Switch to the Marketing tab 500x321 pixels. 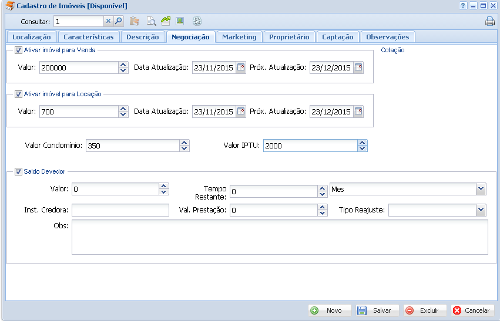point(239,37)
